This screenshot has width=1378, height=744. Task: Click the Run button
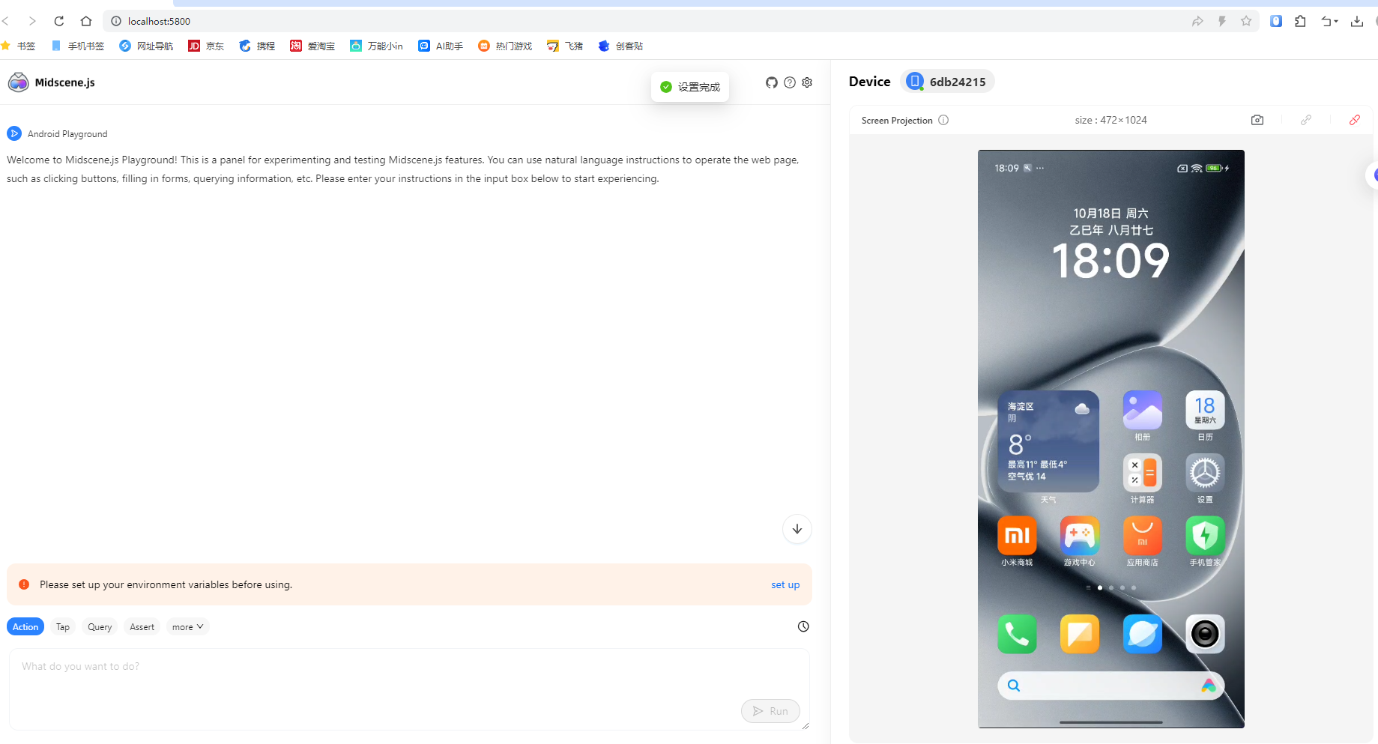pos(770,711)
